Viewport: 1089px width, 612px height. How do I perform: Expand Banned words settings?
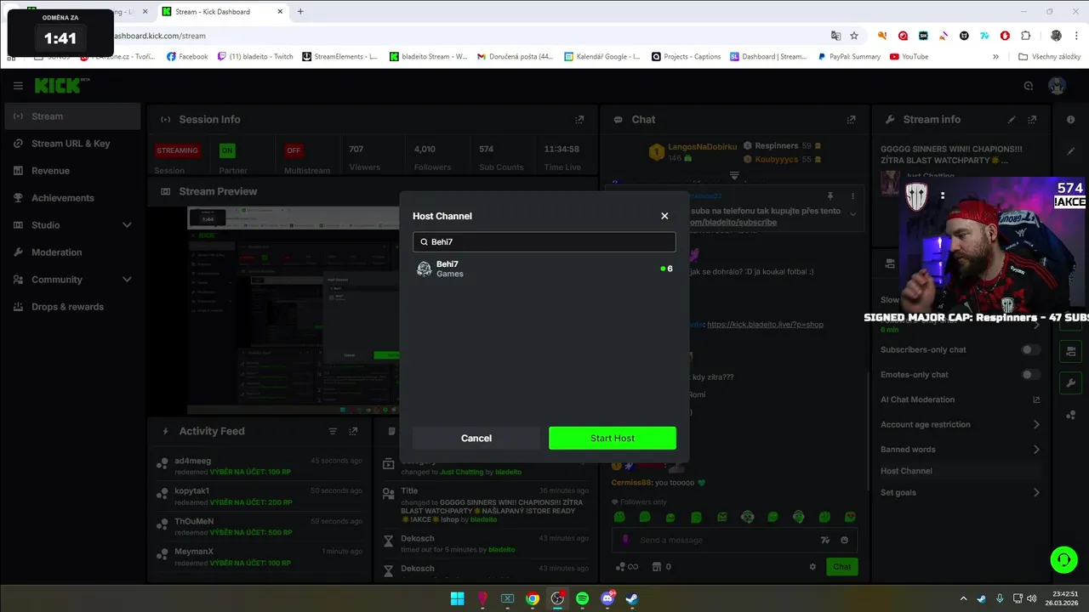1036,449
